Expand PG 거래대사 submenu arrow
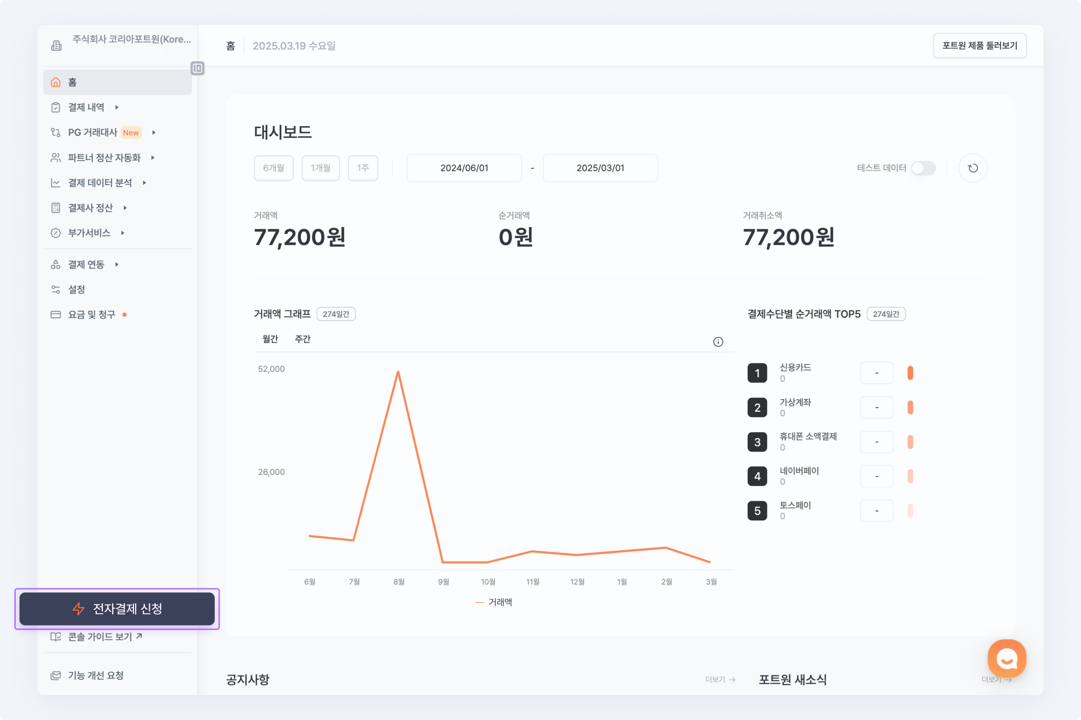The width and height of the screenshot is (1081, 720). (x=154, y=133)
